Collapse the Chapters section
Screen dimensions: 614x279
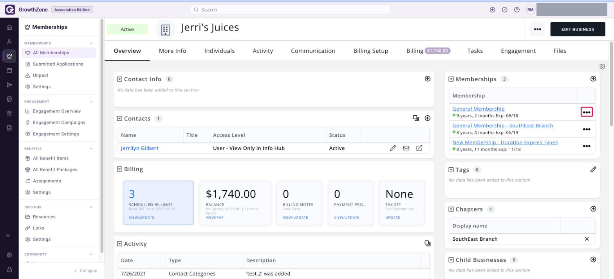pyautogui.click(x=451, y=209)
